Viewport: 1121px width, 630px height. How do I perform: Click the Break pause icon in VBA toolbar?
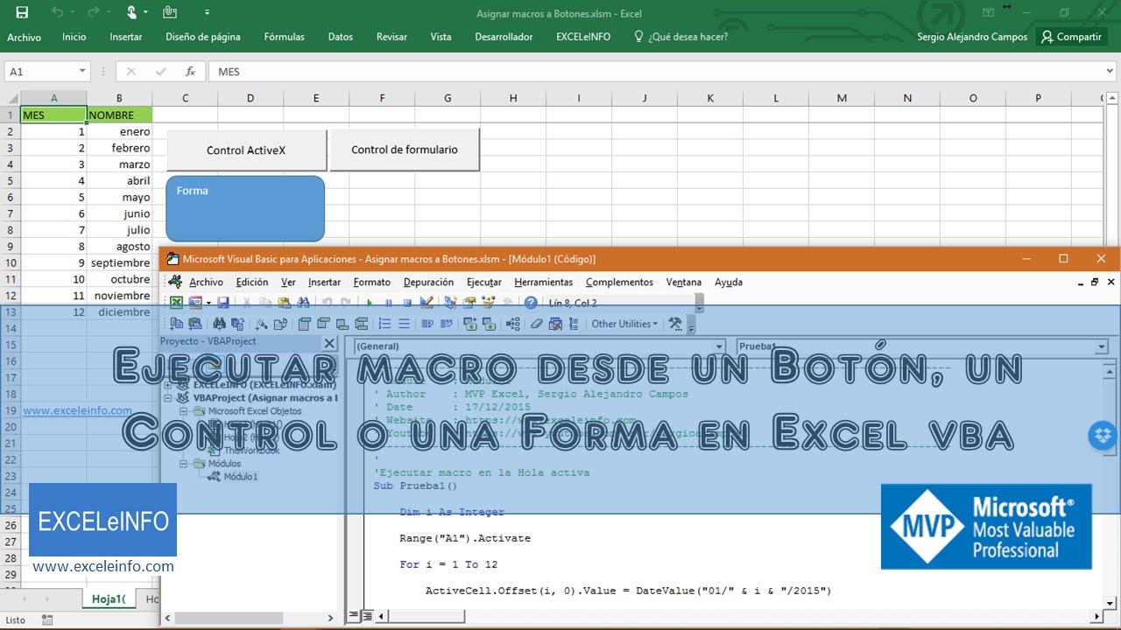[x=388, y=304]
